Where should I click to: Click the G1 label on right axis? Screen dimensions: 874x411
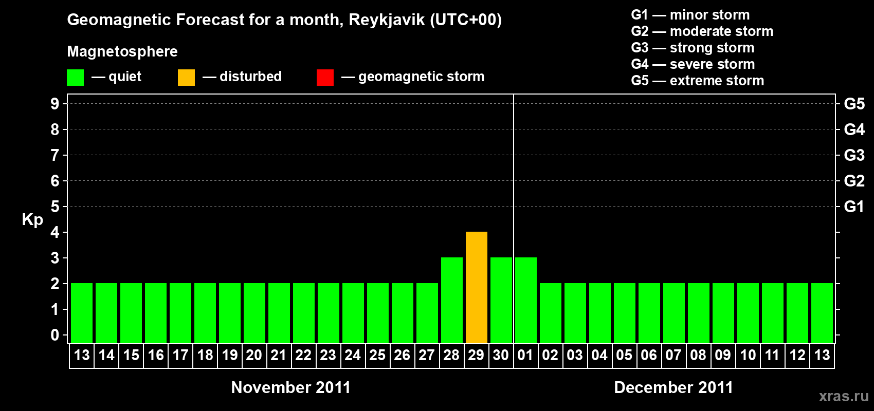pyautogui.click(x=854, y=207)
